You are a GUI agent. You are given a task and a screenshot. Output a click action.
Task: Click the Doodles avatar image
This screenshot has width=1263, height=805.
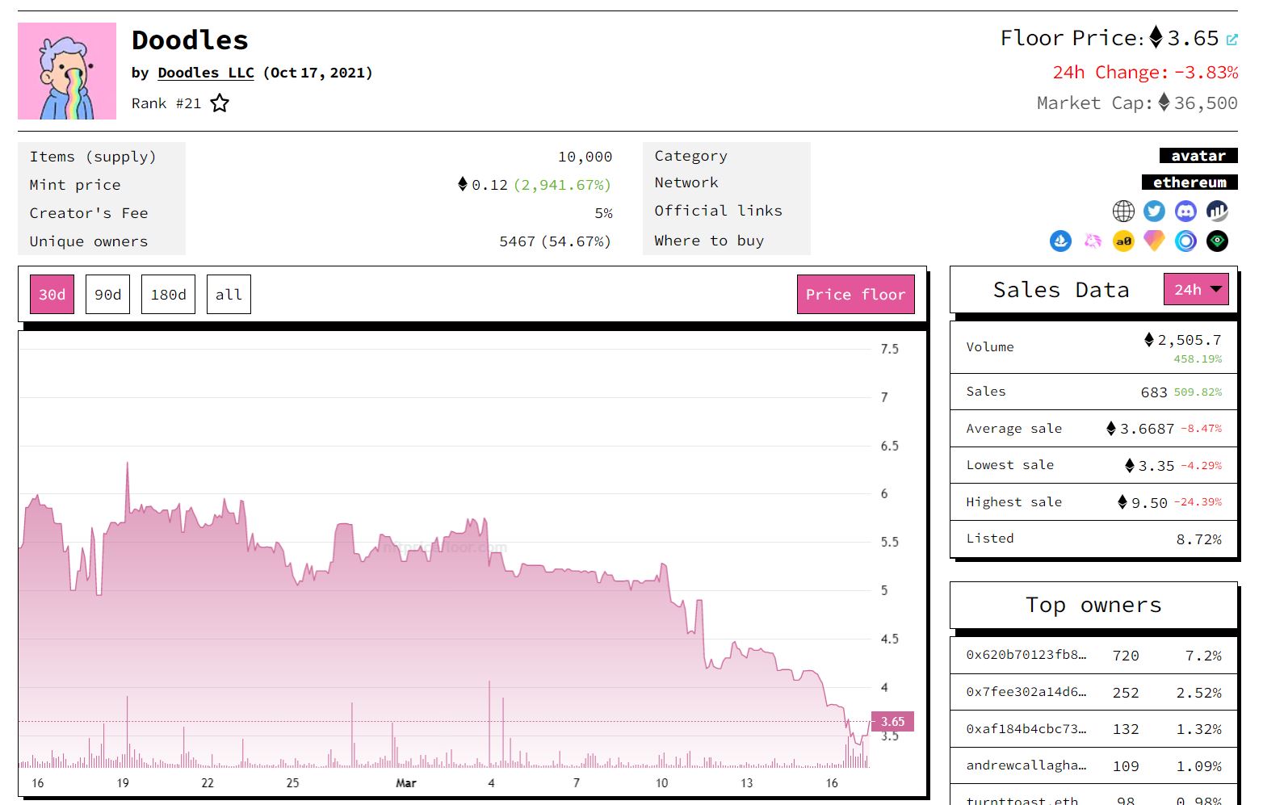pos(67,71)
